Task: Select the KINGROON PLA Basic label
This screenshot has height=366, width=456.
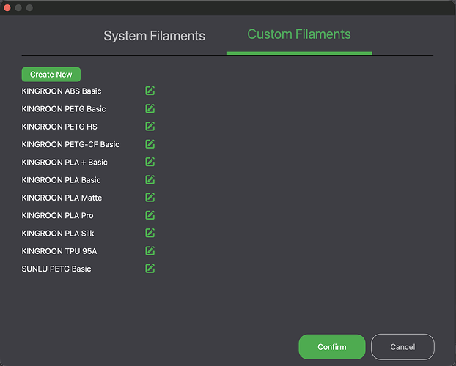Action: pyautogui.click(x=61, y=180)
